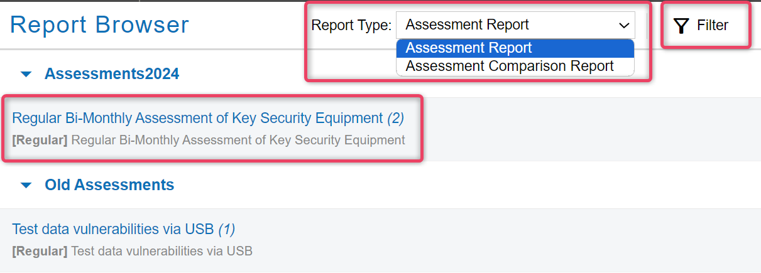Click gray Bi-Monthly Assessment description text
761x273 pixels.
pyautogui.click(x=238, y=140)
